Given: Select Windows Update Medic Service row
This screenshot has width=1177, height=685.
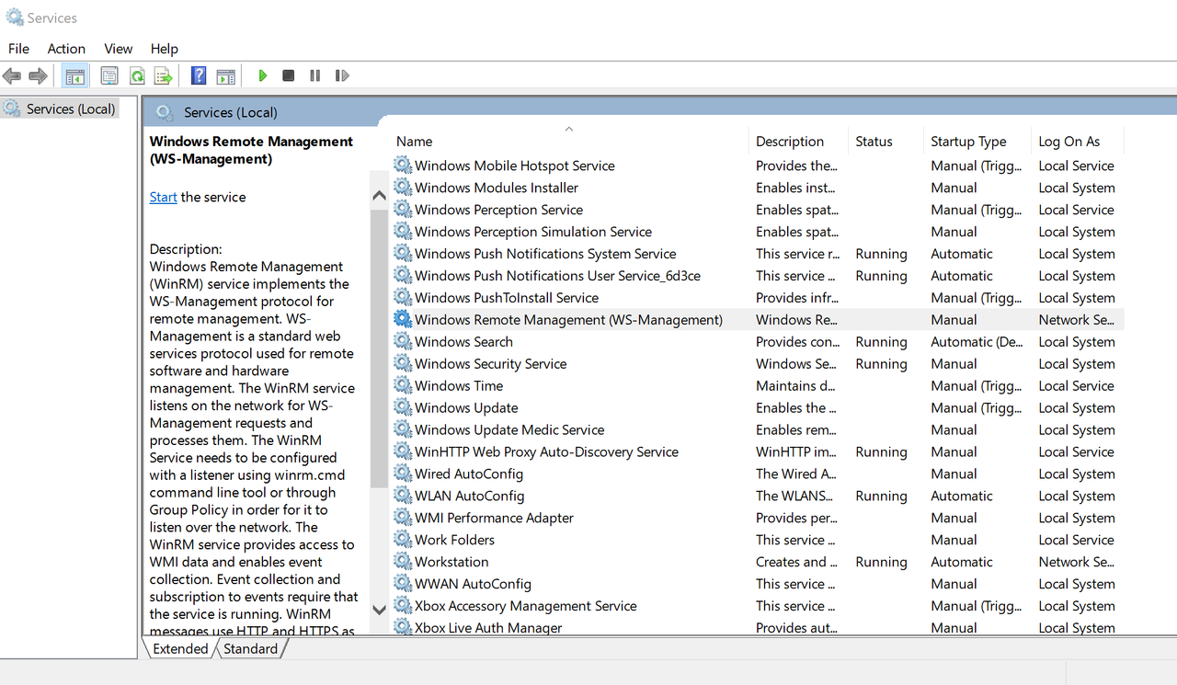Looking at the screenshot, I should 758,430.
